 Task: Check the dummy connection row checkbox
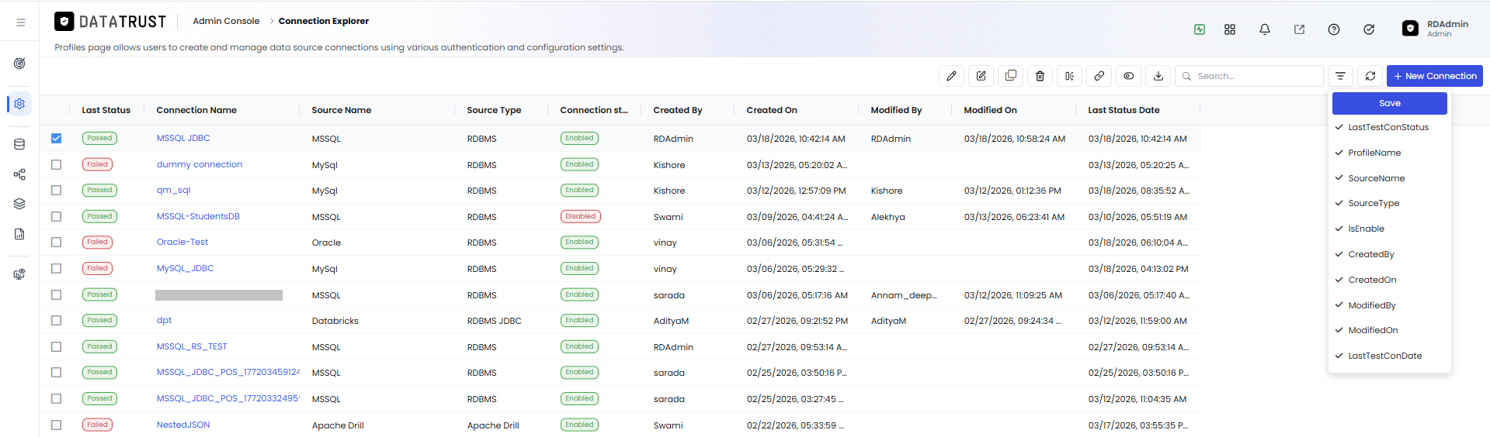coord(56,164)
